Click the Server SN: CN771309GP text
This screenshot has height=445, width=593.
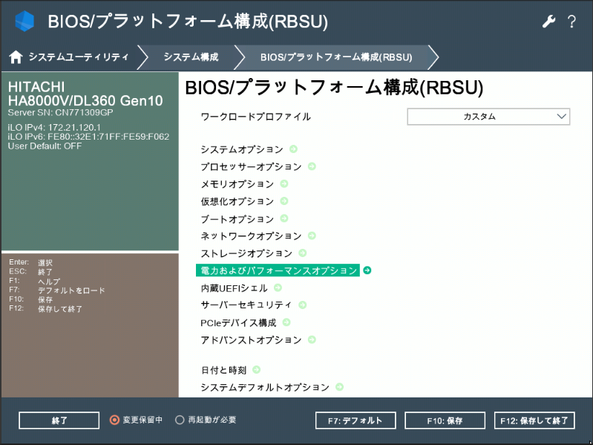tap(61, 112)
